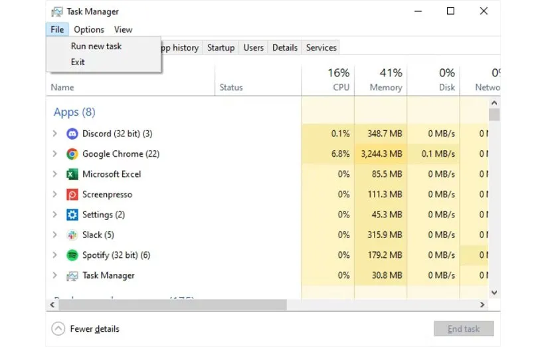Expand the Discord process group

54,134
